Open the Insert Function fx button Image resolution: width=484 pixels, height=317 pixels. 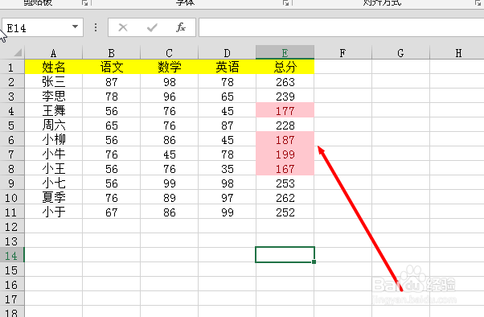[181, 27]
